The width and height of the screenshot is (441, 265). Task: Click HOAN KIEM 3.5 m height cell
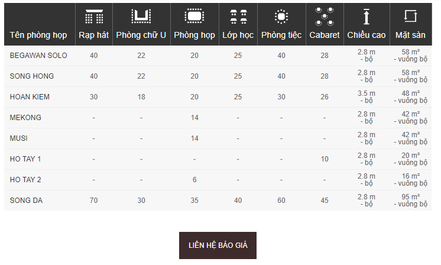coord(367,97)
